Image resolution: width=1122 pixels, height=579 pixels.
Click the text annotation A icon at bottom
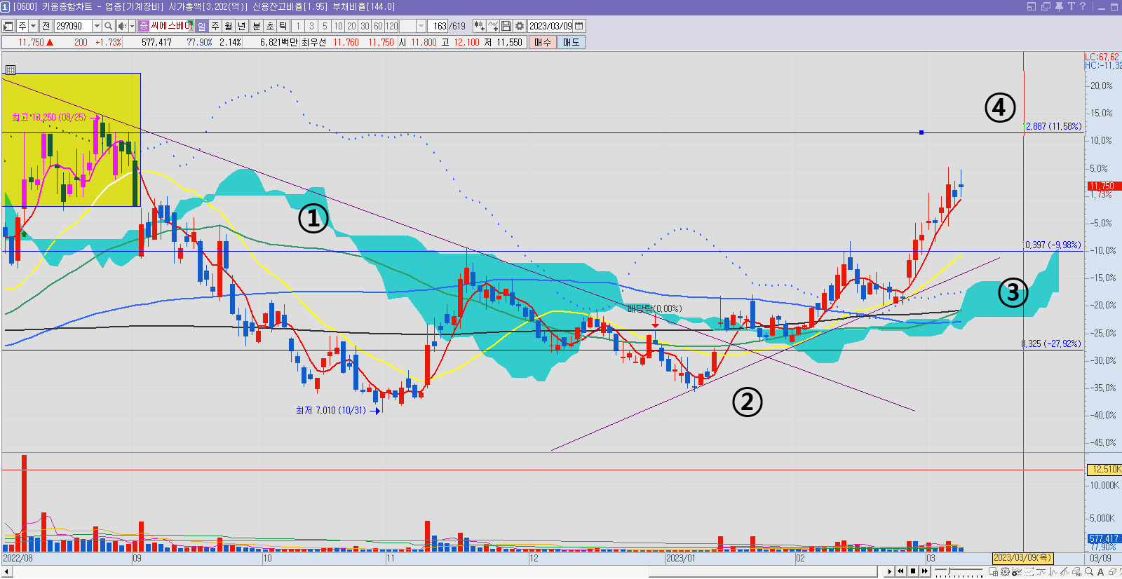click(x=1100, y=572)
